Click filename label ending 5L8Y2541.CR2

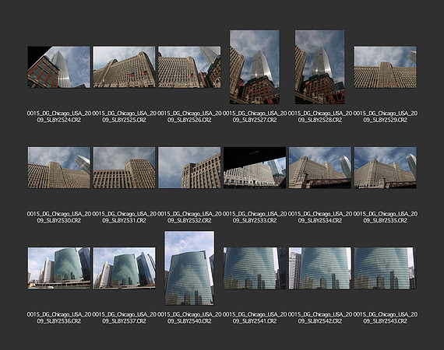[x=255, y=318]
